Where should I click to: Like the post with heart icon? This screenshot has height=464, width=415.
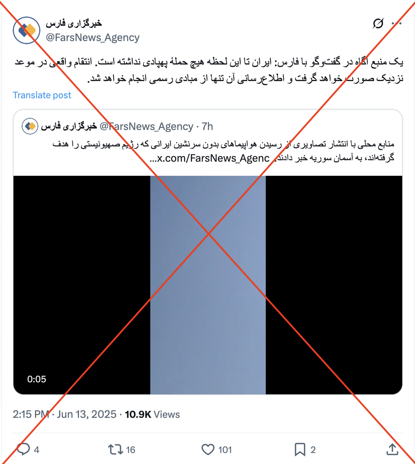208,449
